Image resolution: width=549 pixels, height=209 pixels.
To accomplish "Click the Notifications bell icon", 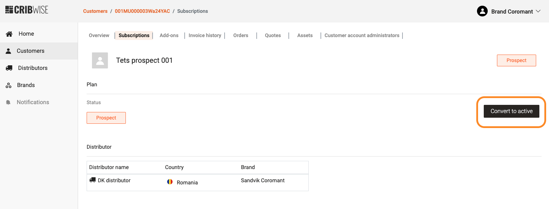I will coord(9,102).
